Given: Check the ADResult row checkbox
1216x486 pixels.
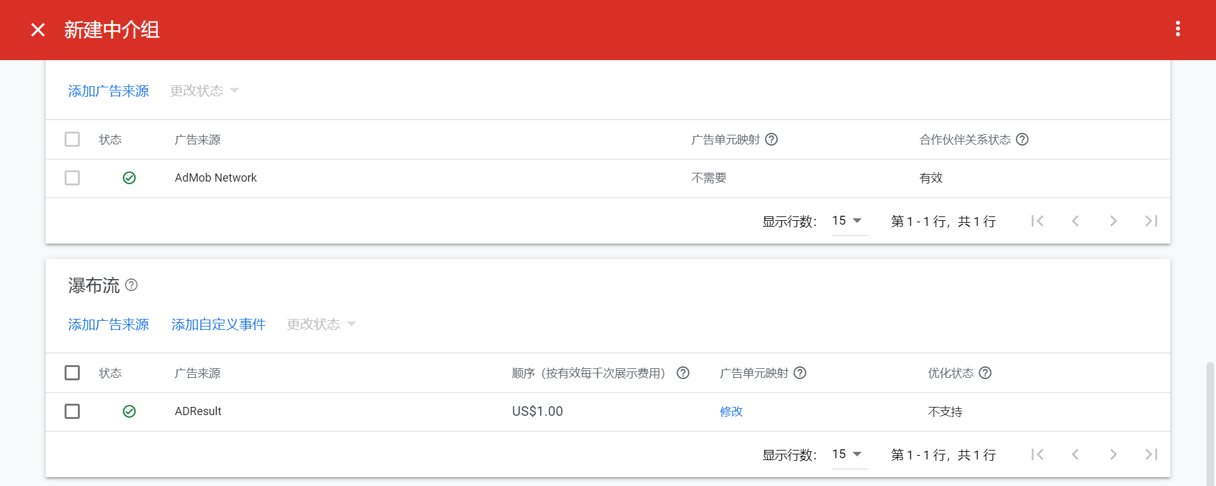Looking at the screenshot, I should click(72, 411).
